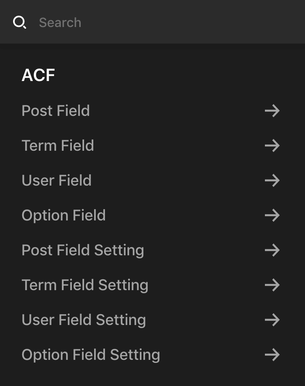
Task: Select the Term Field entry
Action: (58, 146)
